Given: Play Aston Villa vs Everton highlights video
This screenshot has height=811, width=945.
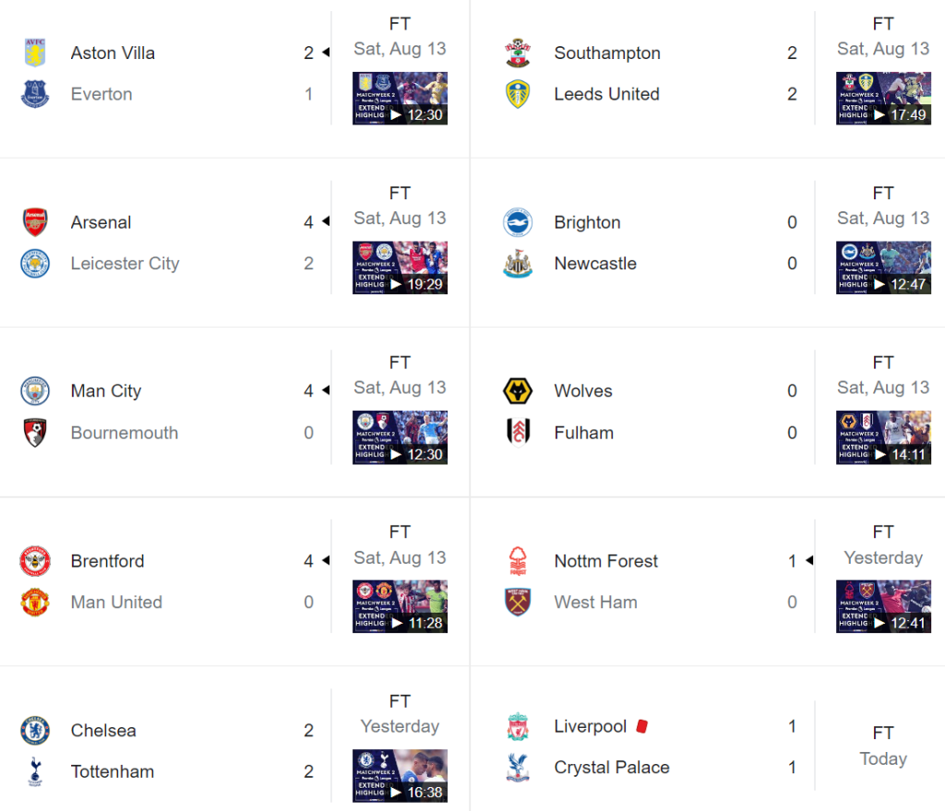Looking at the screenshot, I should [400, 99].
